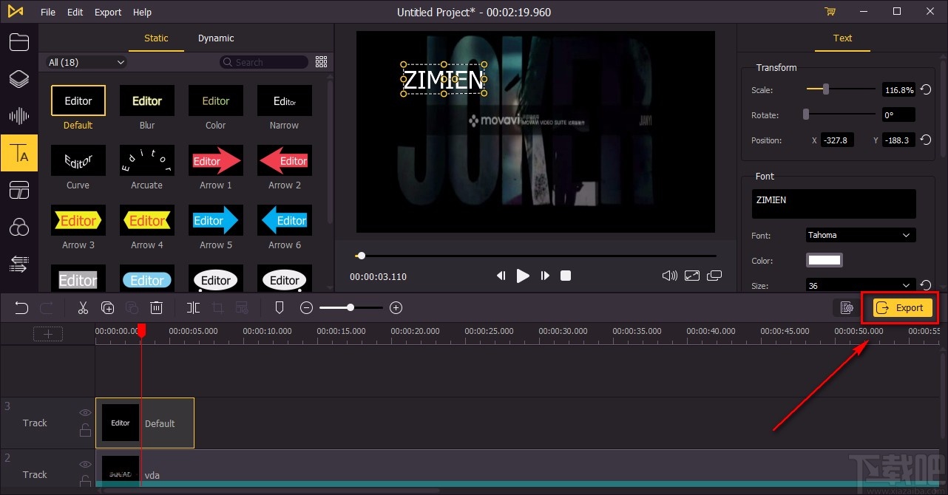
Task: Open the Tahoma font dropdown
Action: click(x=861, y=235)
